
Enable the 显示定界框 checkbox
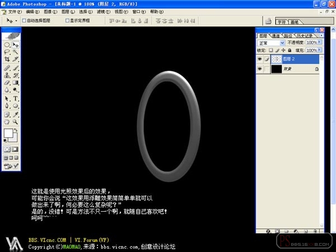pyautogui.click(x=67, y=21)
